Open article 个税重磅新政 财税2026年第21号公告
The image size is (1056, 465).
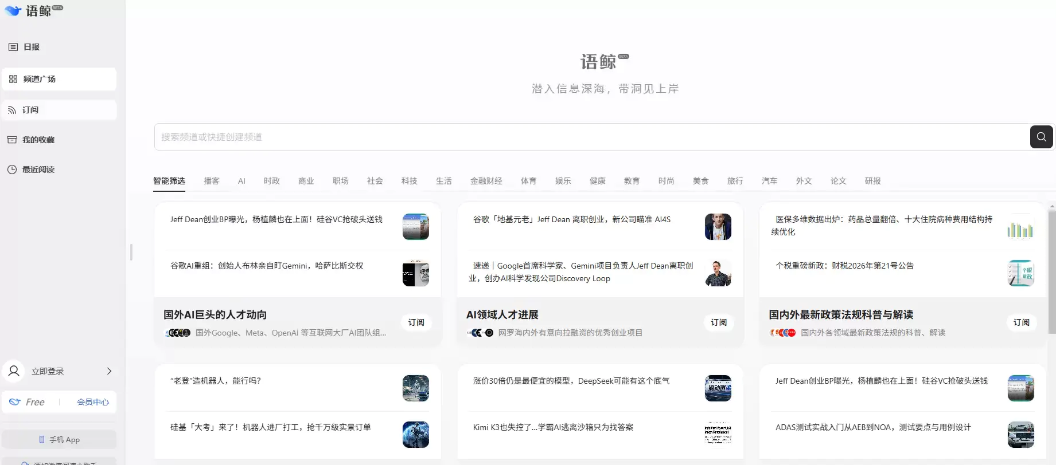pos(845,266)
